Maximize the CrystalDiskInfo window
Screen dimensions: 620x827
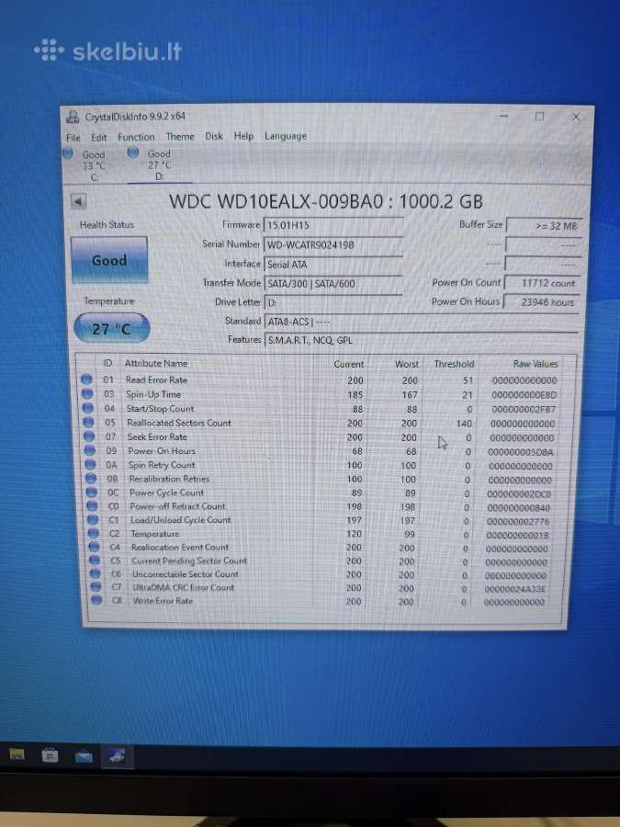539,117
